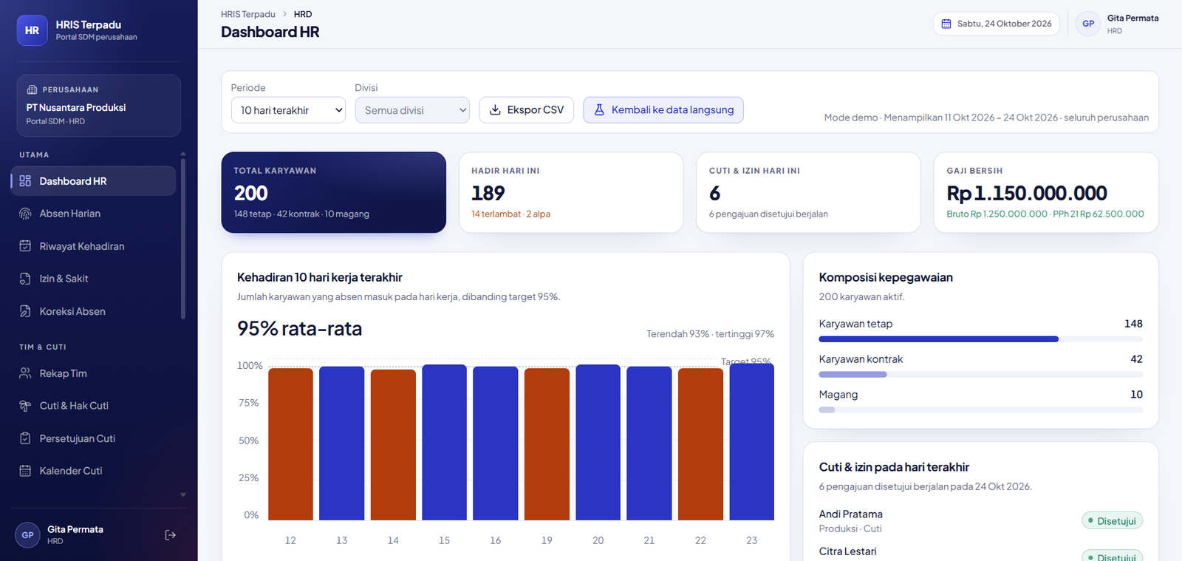Open Dashboard HR menu item
Image resolution: width=1182 pixels, height=561 pixels.
(x=93, y=181)
